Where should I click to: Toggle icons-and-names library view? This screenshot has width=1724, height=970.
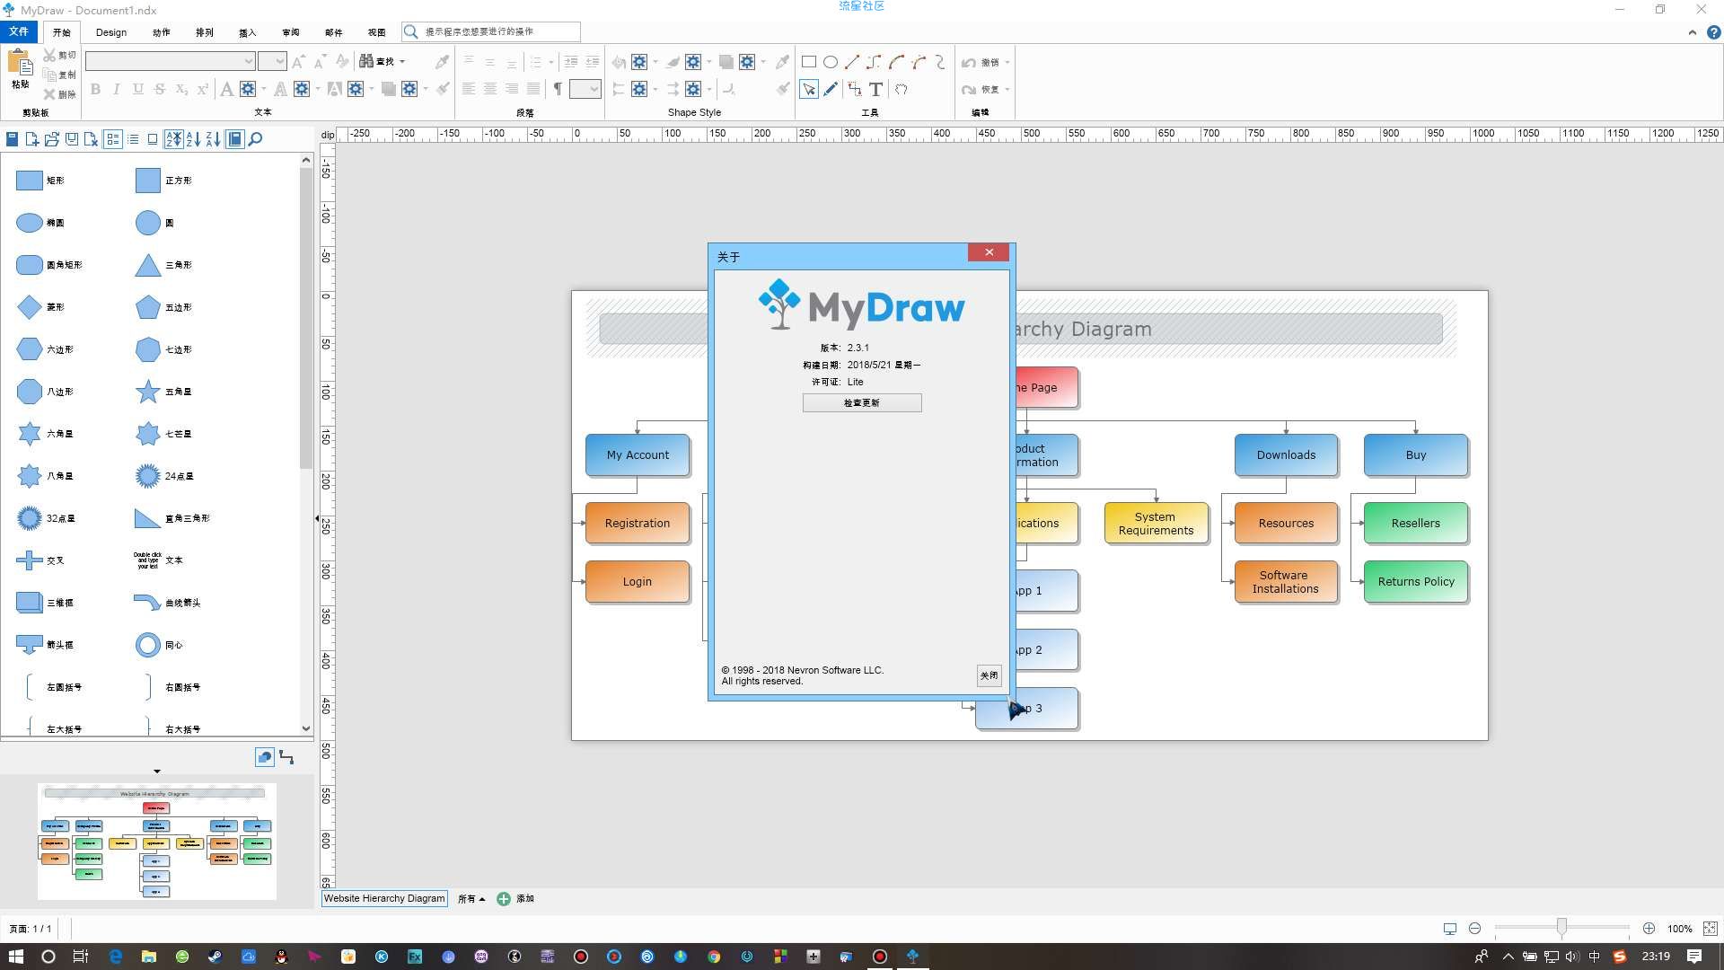pyautogui.click(x=113, y=139)
